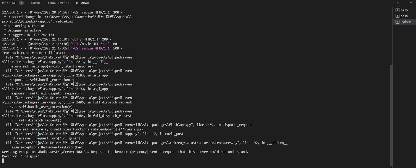Open the launch profile dropdown chevron
Screen dimensions: 416x168
click(398, 3)
